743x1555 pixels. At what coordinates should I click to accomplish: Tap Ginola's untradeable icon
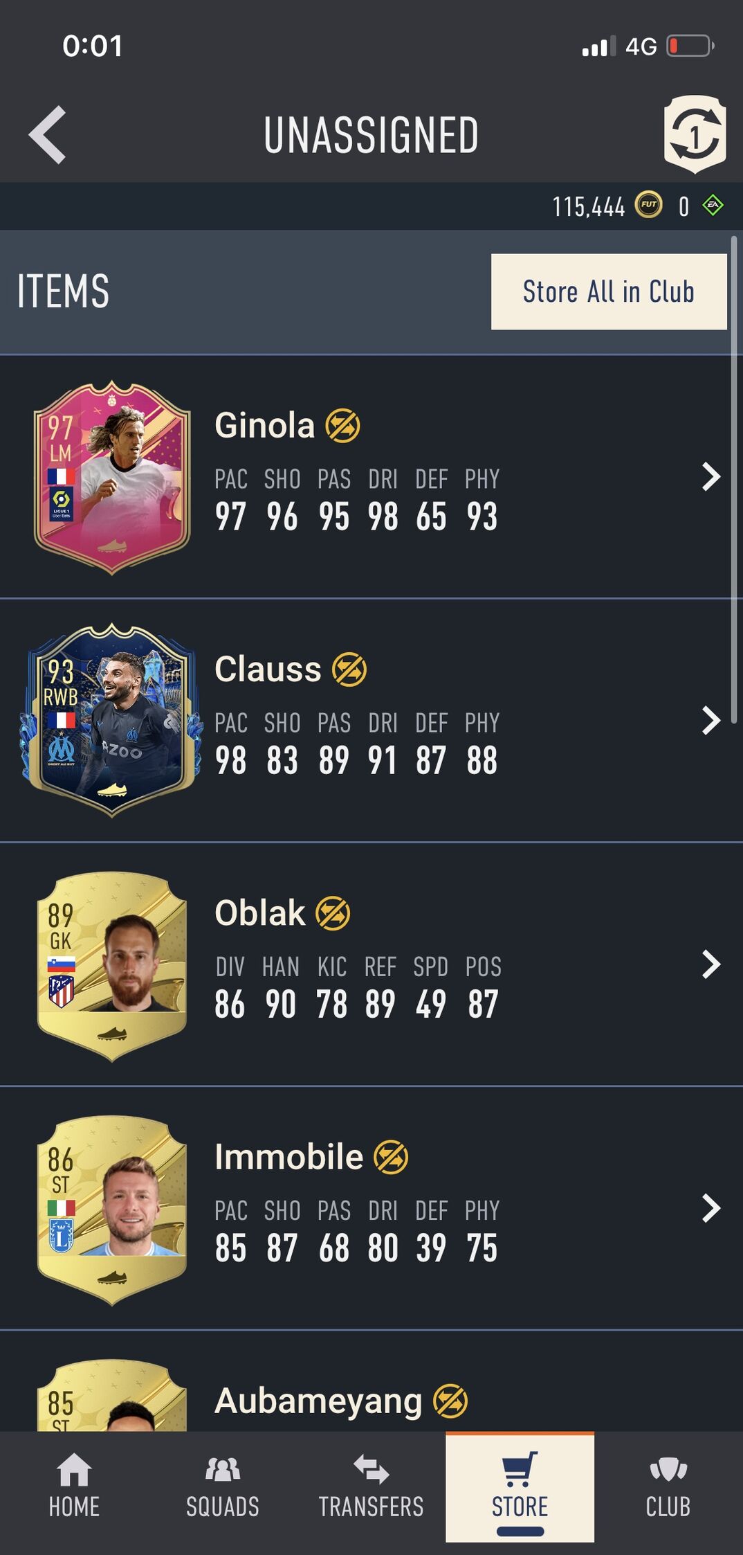click(342, 426)
